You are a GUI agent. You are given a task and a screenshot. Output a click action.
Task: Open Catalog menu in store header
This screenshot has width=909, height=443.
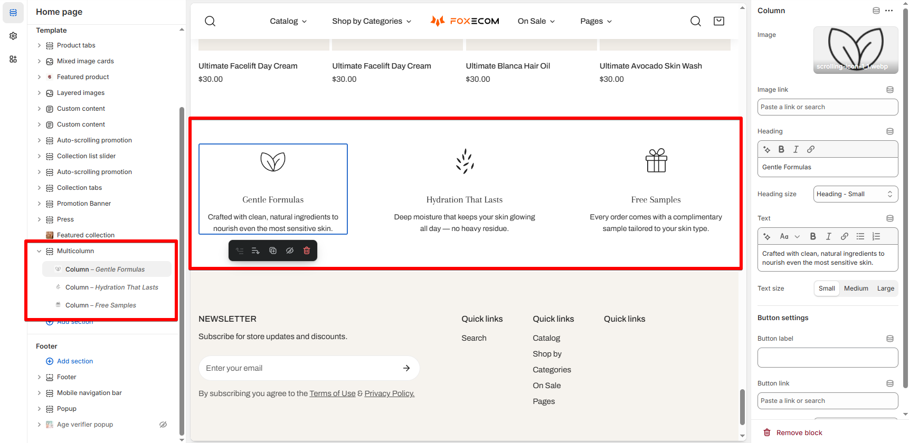(x=288, y=21)
